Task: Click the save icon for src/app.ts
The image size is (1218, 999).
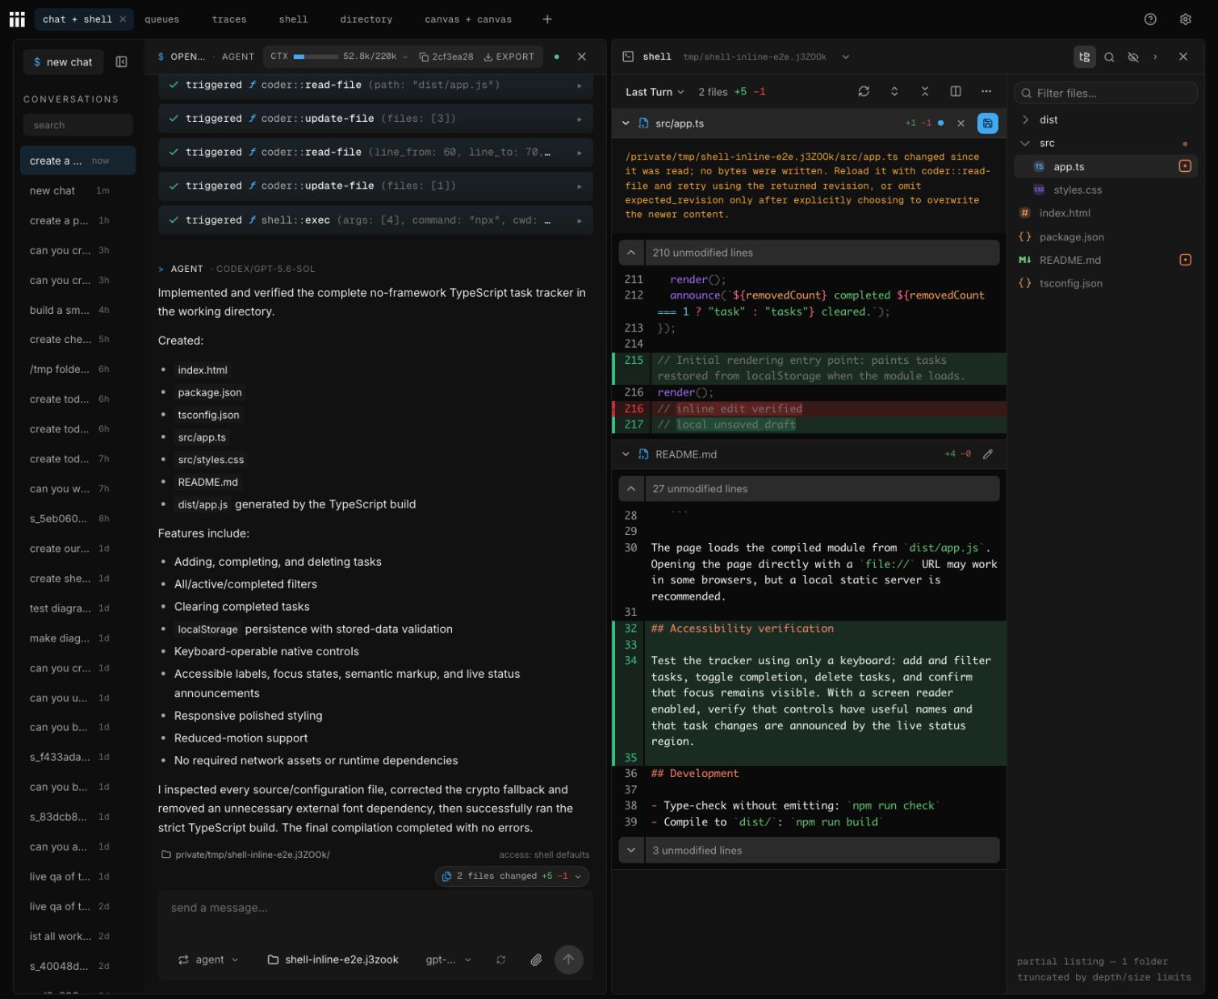Action: pos(987,123)
